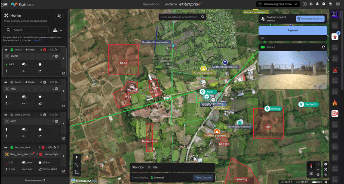Open the red siren app icon
The image size is (344, 184).
tap(335, 70)
